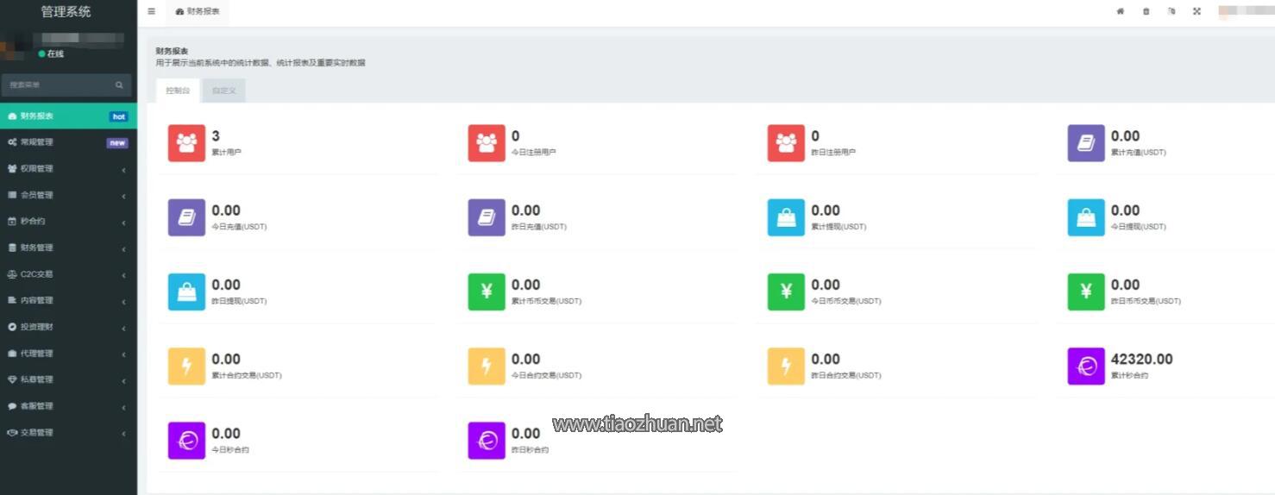Click the 累计提现(USDT) blue bag icon
1275x495 pixels.
pos(786,217)
